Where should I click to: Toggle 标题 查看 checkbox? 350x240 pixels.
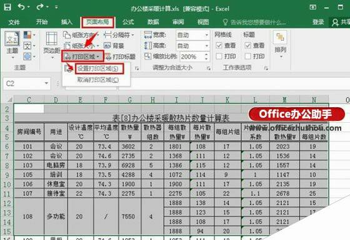tap(247, 46)
